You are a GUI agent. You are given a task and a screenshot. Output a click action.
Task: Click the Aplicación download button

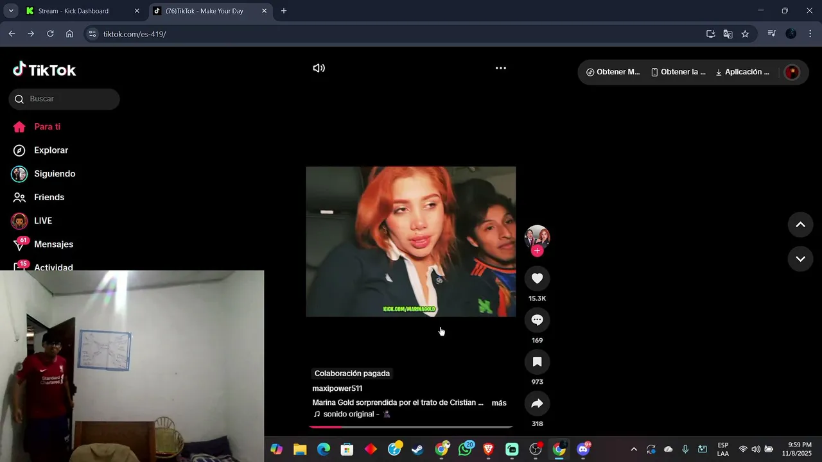point(742,72)
